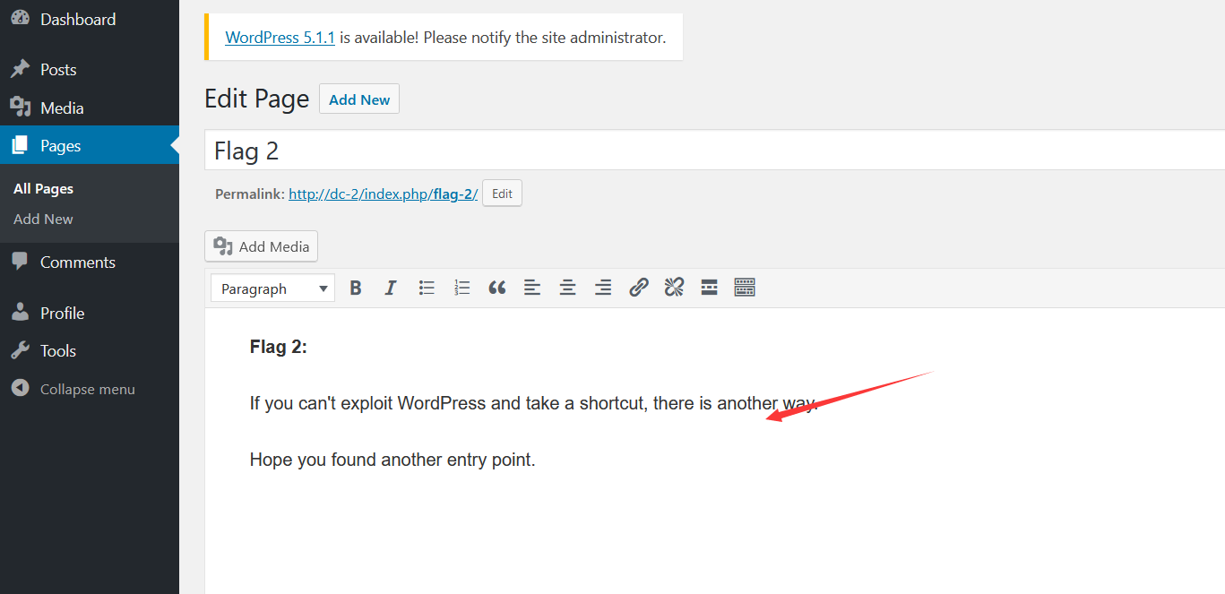Click the Comments speech bubble icon

20,262
